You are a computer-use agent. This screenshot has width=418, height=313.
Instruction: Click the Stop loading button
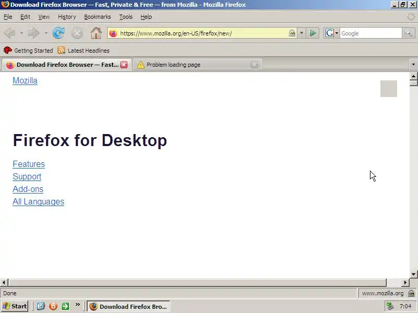coord(77,33)
